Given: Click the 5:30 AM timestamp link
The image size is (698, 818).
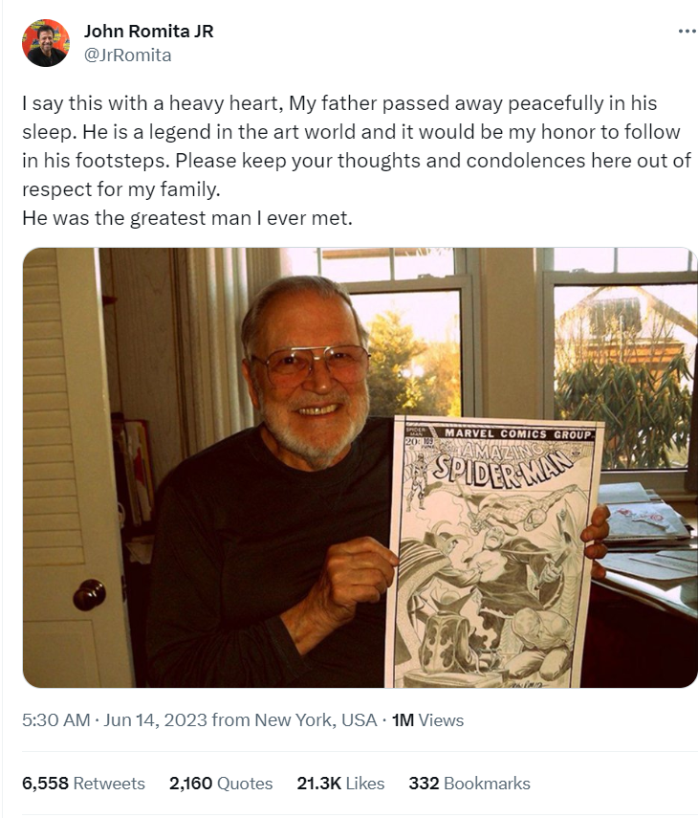Looking at the screenshot, I should 55,719.
